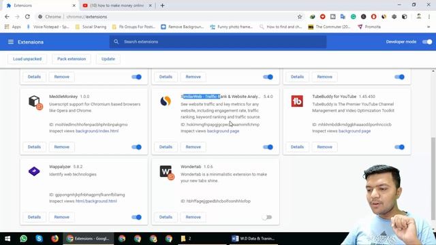This screenshot has height=245, width=436.
Task: Open TubeBuddy background page link
Action: [x=354, y=131]
